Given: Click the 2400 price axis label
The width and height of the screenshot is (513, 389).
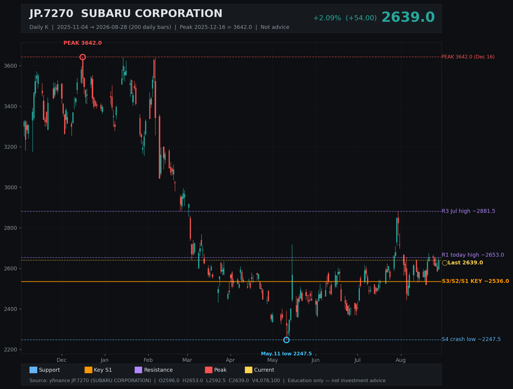Looking at the screenshot, I should pyautogui.click(x=10, y=309).
